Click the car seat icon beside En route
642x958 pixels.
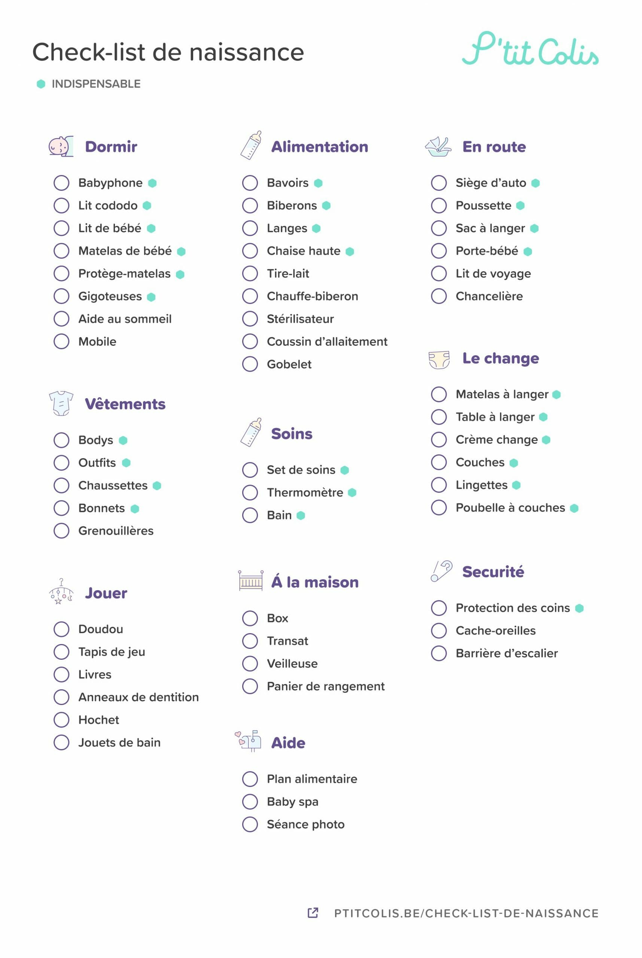(438, 146)
